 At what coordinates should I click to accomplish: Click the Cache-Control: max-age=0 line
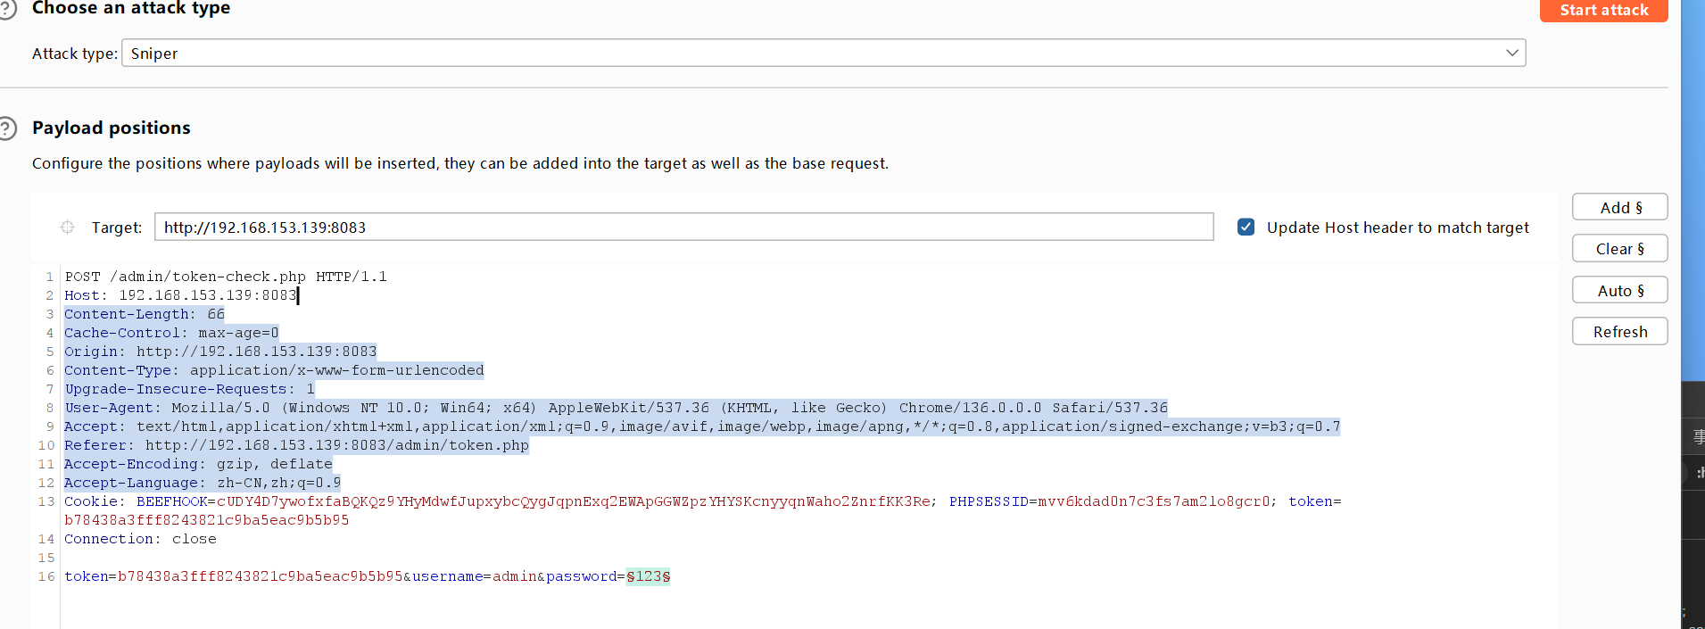171,333
